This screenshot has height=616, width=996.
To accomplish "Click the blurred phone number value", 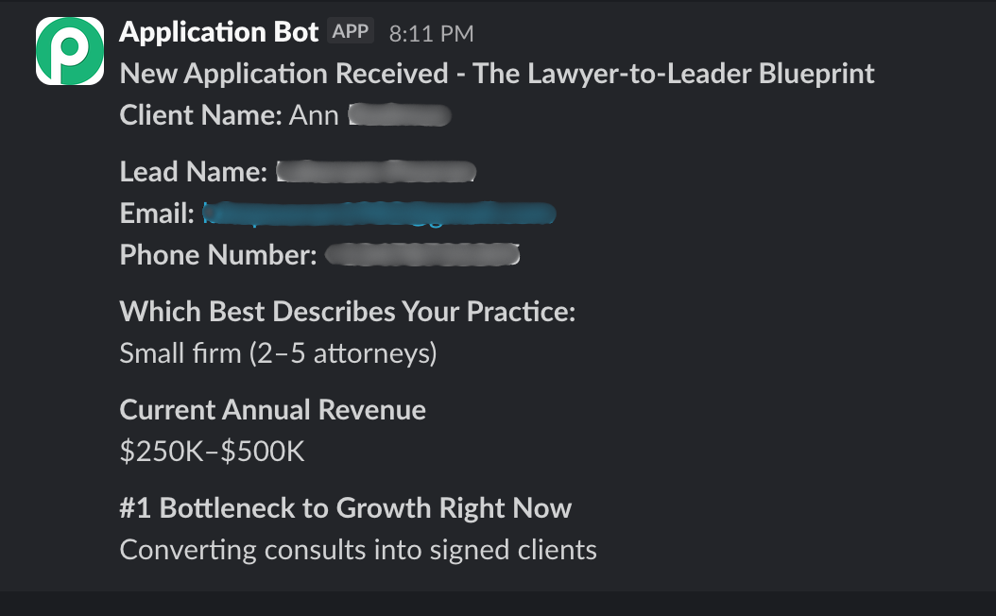I will tap(422, 255).
